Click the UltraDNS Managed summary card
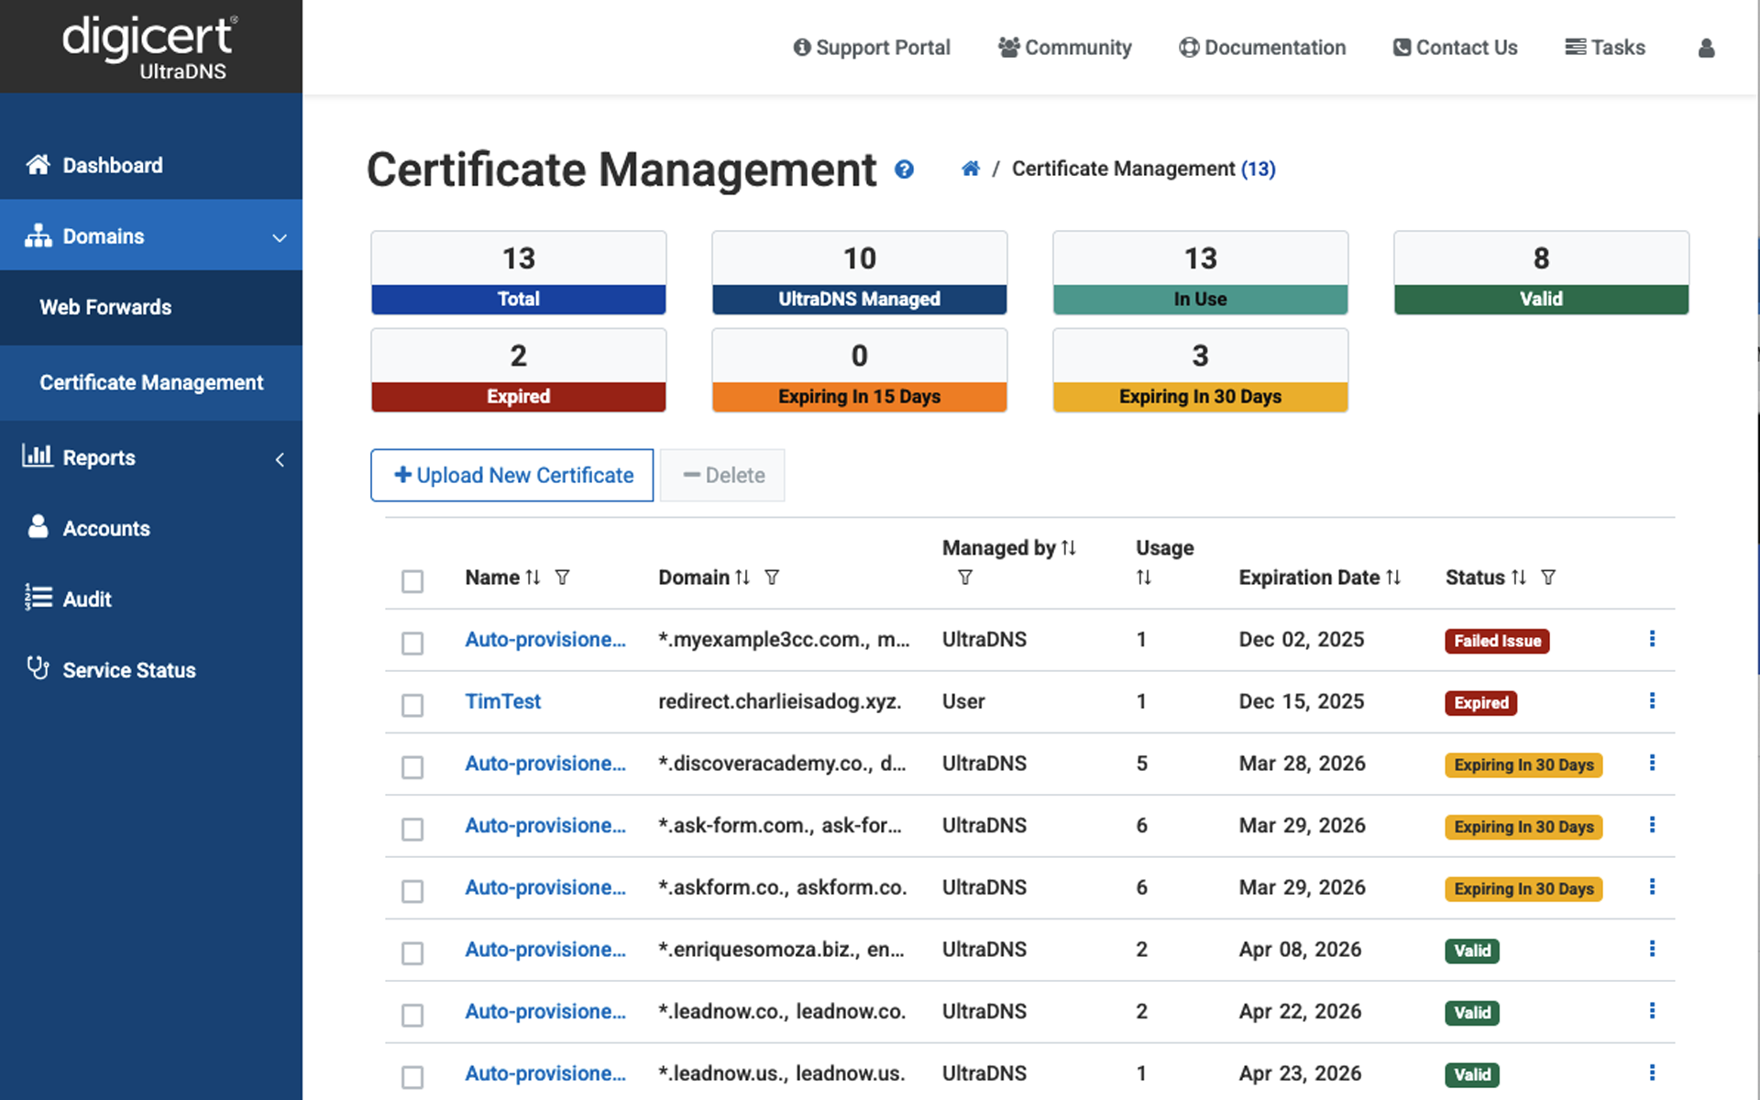Image resolution: width=1760 pixels, height=1100 pixels. [x=860, y=273]
